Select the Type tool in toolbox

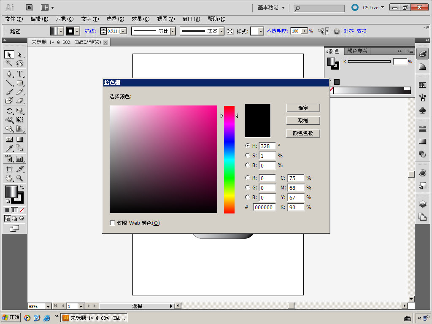pyautogui.click(x=20, y=74)
